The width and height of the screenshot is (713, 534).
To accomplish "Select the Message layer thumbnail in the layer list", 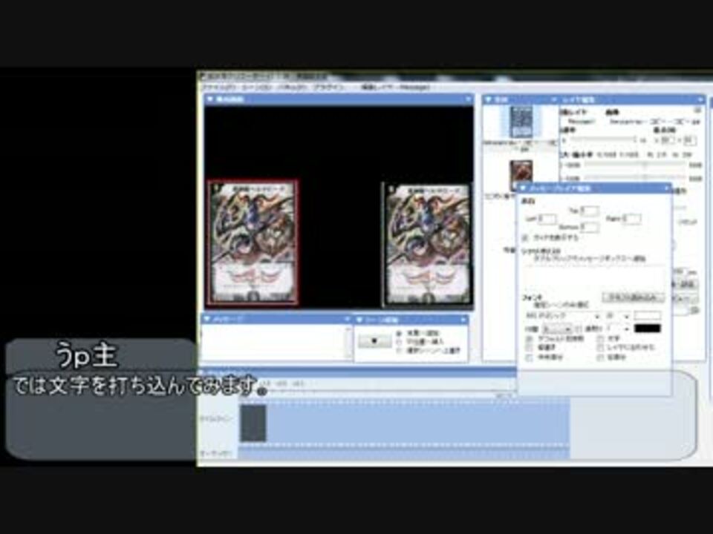I will [521, 122].
